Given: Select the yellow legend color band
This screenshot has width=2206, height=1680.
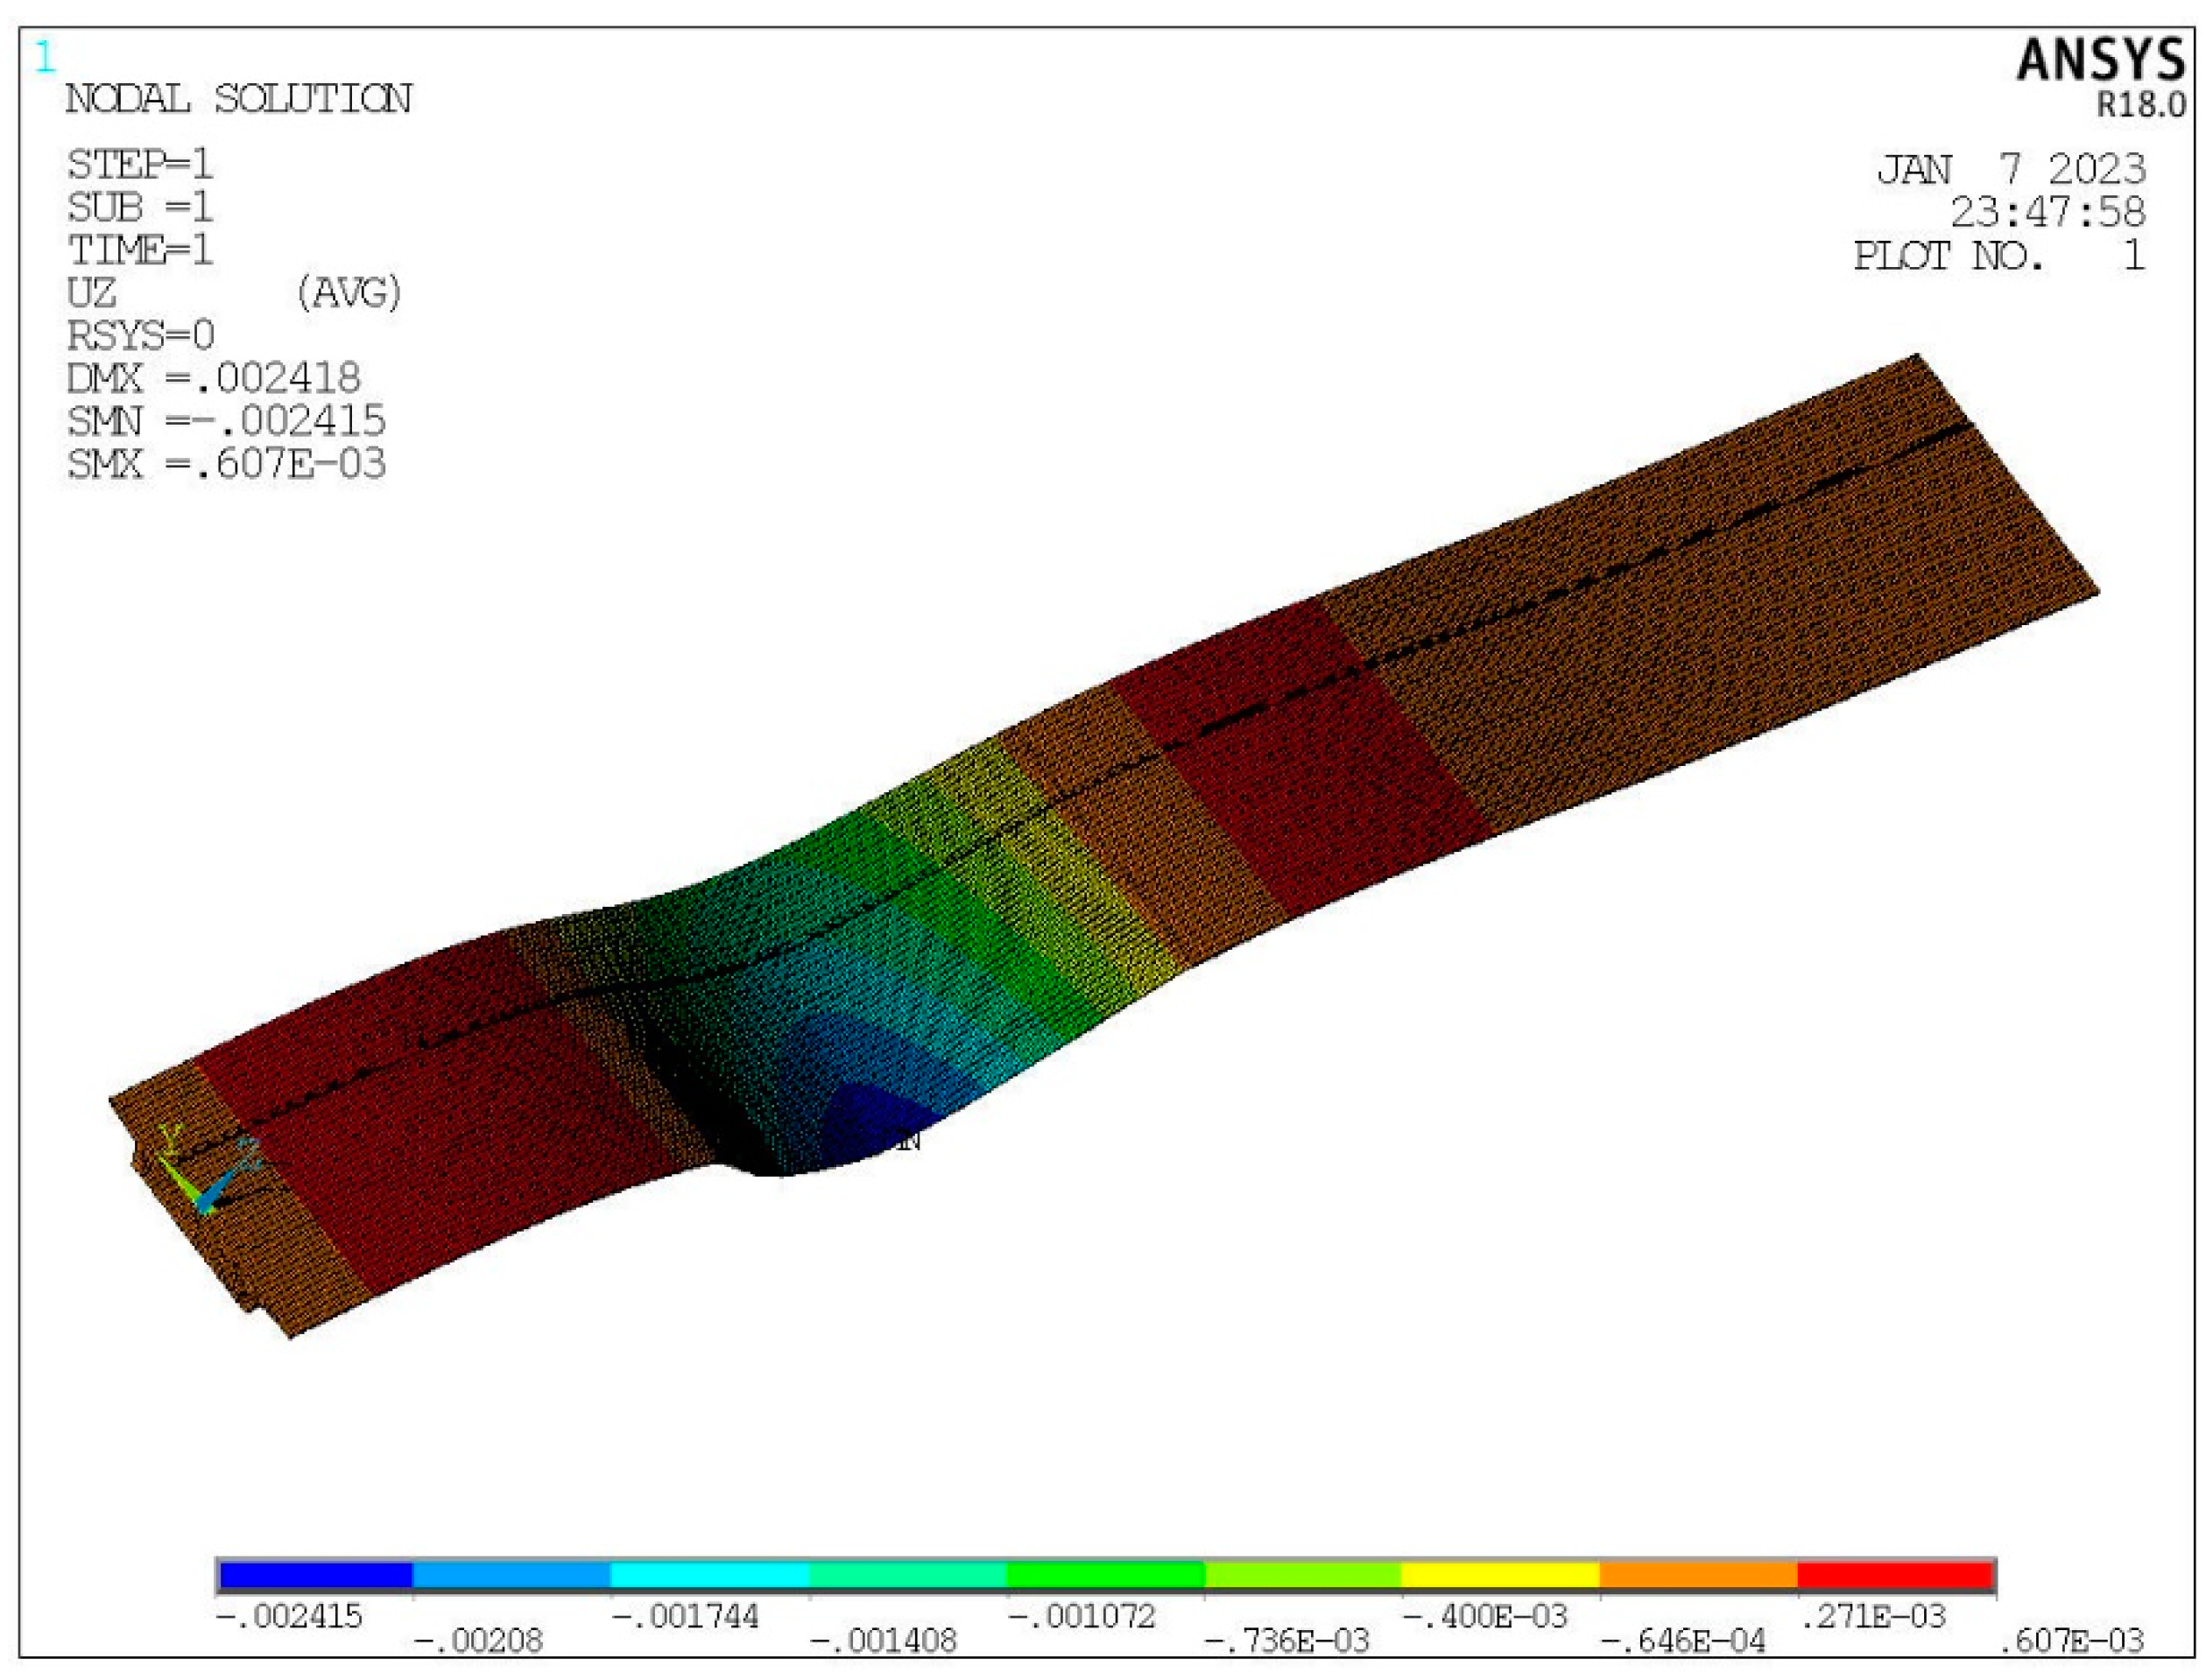Looking at the screenshot, I should point(1499,1576).
